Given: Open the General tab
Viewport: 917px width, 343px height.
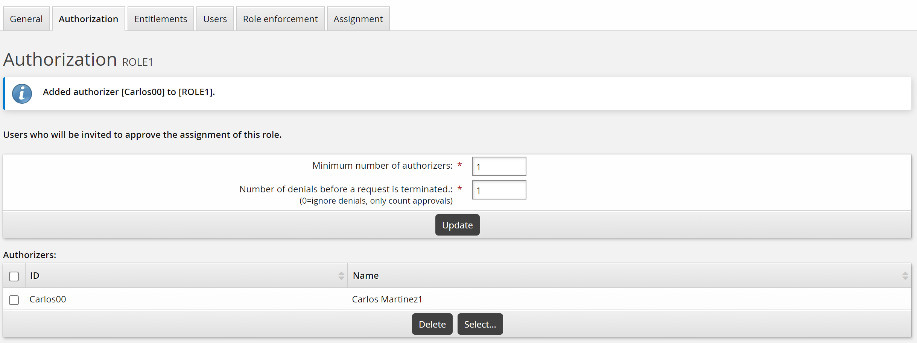Looking at the screenshot, I should coord(26,19).
